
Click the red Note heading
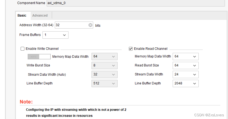[26, 102]
